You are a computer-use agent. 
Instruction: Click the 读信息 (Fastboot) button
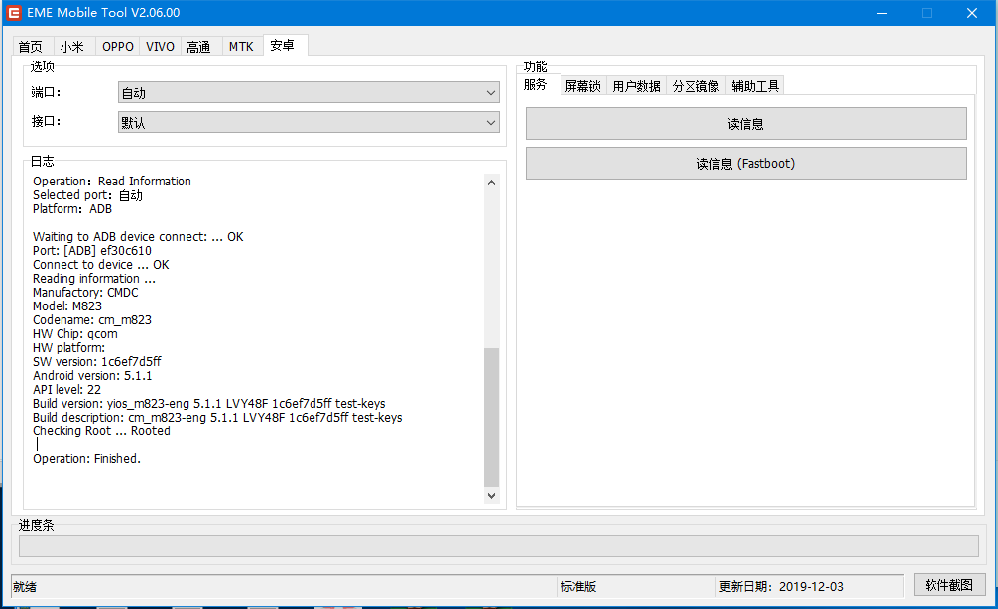[x=746, y=164]
